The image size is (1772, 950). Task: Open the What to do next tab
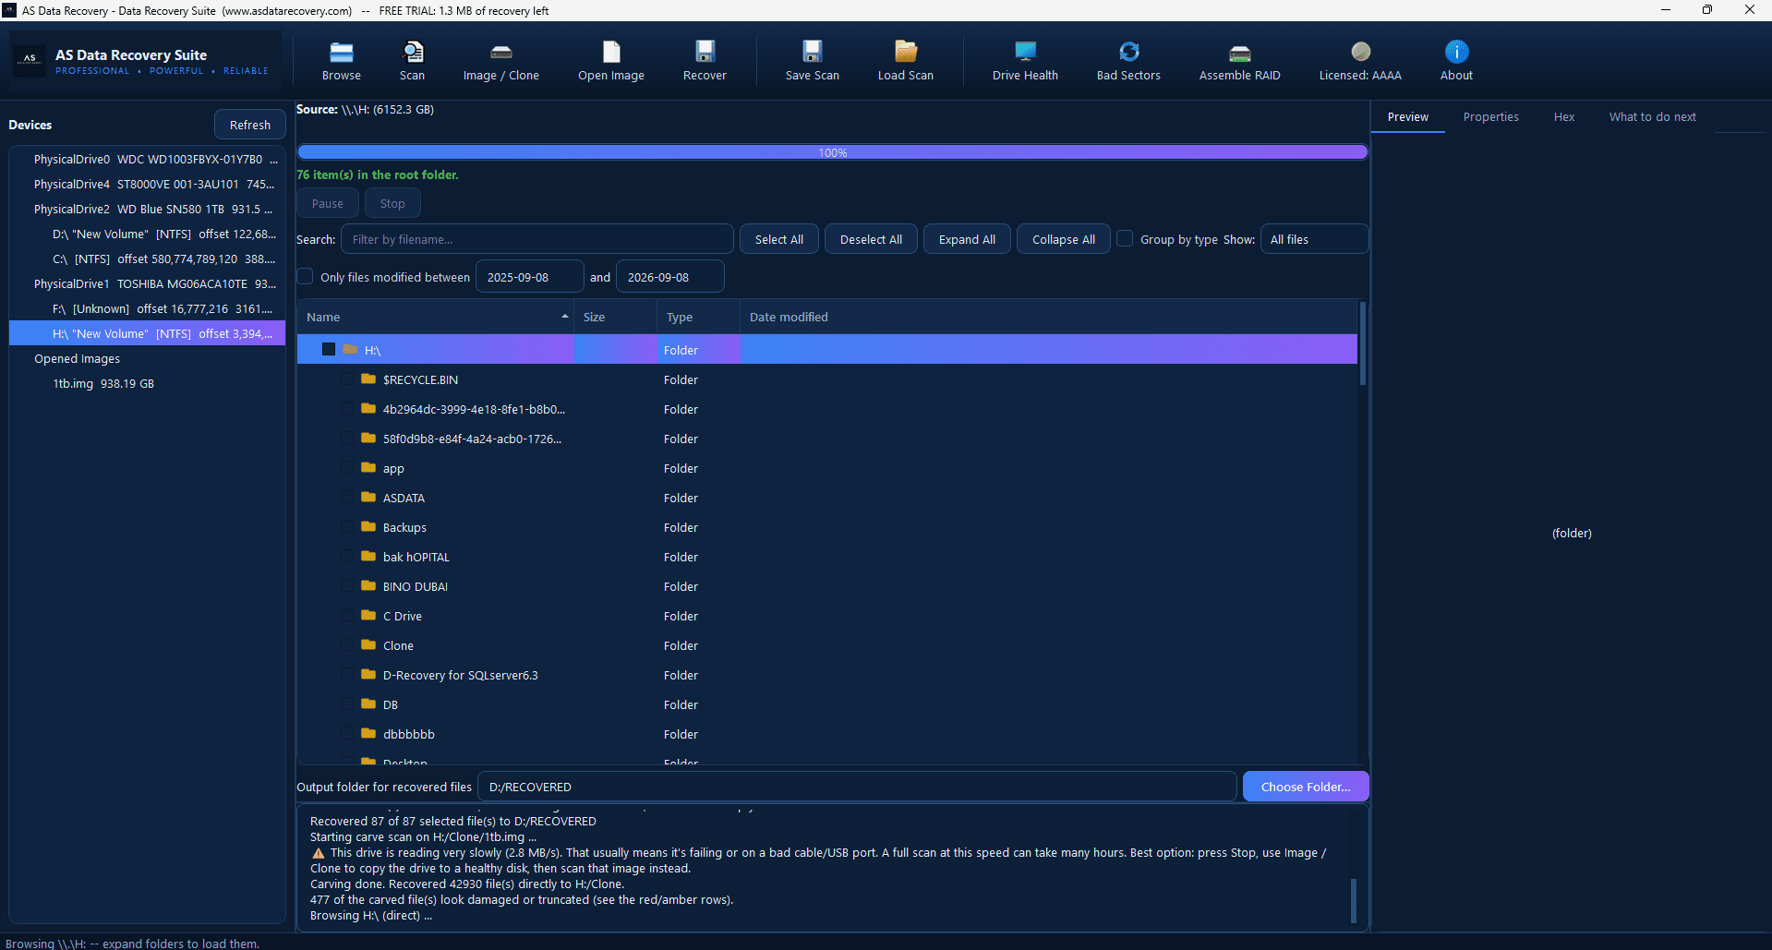[1652, 117]
